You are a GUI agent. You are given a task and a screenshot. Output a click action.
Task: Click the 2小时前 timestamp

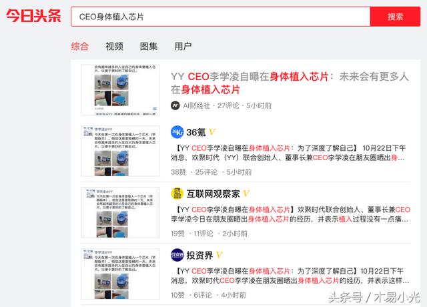235,234
